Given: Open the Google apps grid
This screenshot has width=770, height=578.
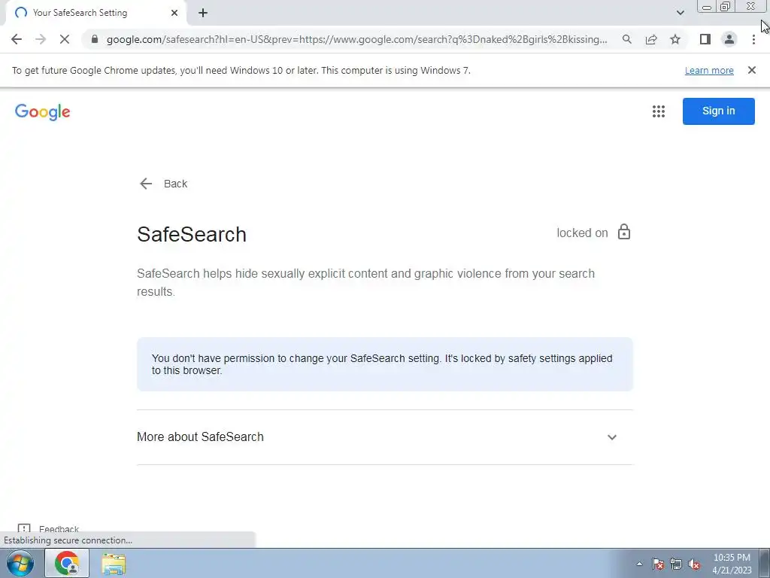Looking at the screenshot, I should coord(659,111).
